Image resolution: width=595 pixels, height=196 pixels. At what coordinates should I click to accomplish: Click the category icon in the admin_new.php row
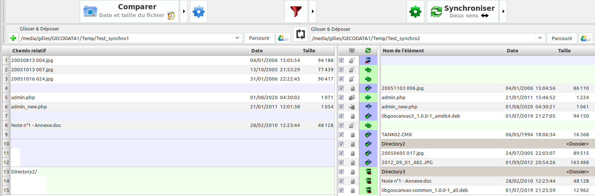tap(351, 107)
